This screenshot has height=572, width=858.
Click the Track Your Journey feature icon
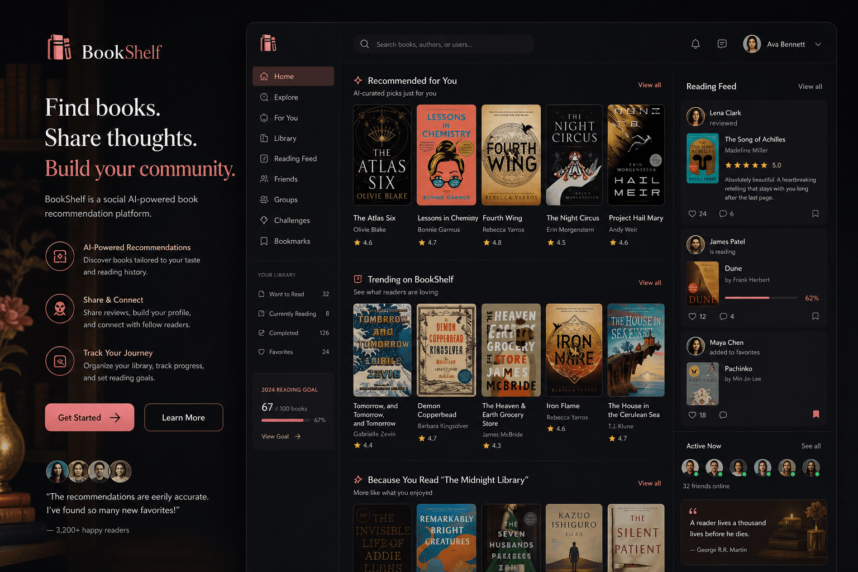(60, 361)
